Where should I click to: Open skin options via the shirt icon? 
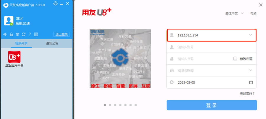point(17,35)
